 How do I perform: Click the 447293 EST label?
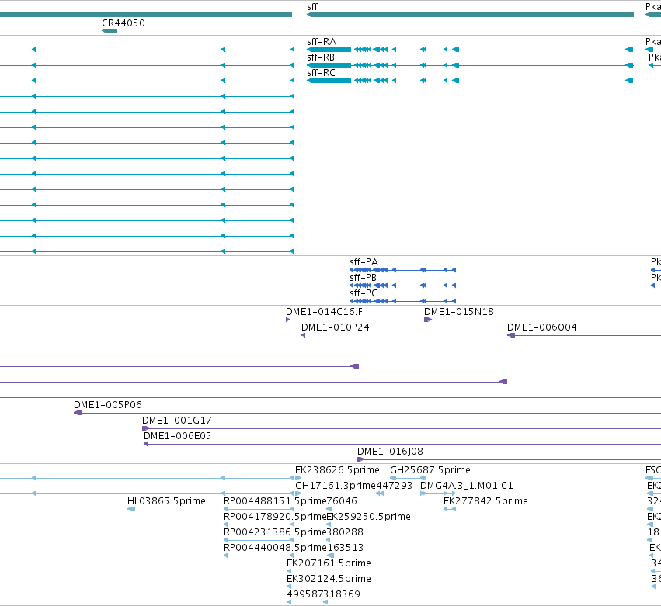click(x=394, y=486)
